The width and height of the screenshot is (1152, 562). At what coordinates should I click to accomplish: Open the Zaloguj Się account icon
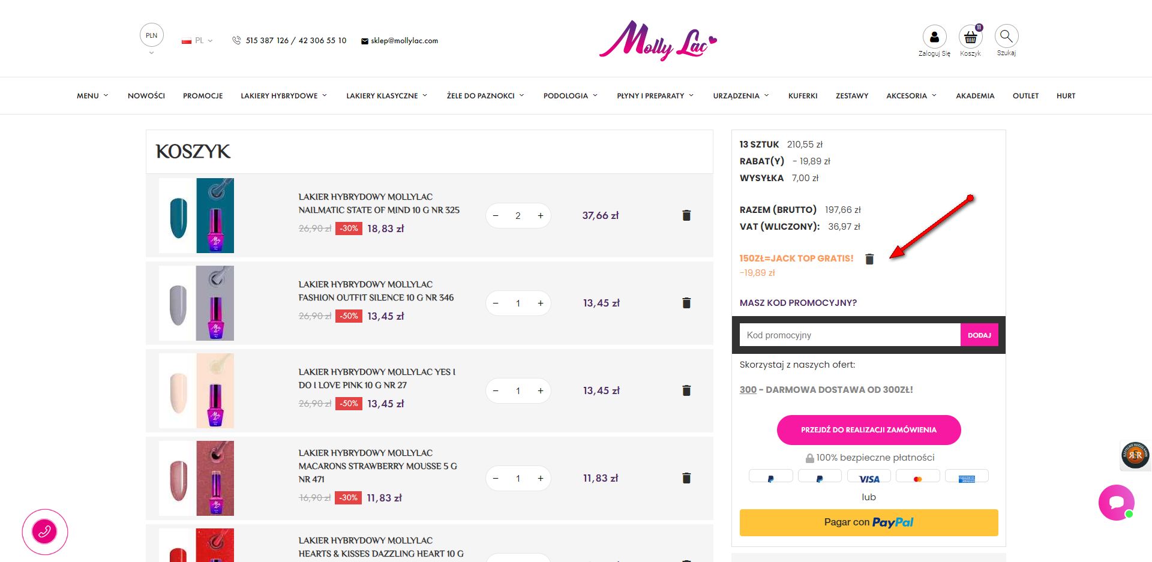(x=934, y=37)
